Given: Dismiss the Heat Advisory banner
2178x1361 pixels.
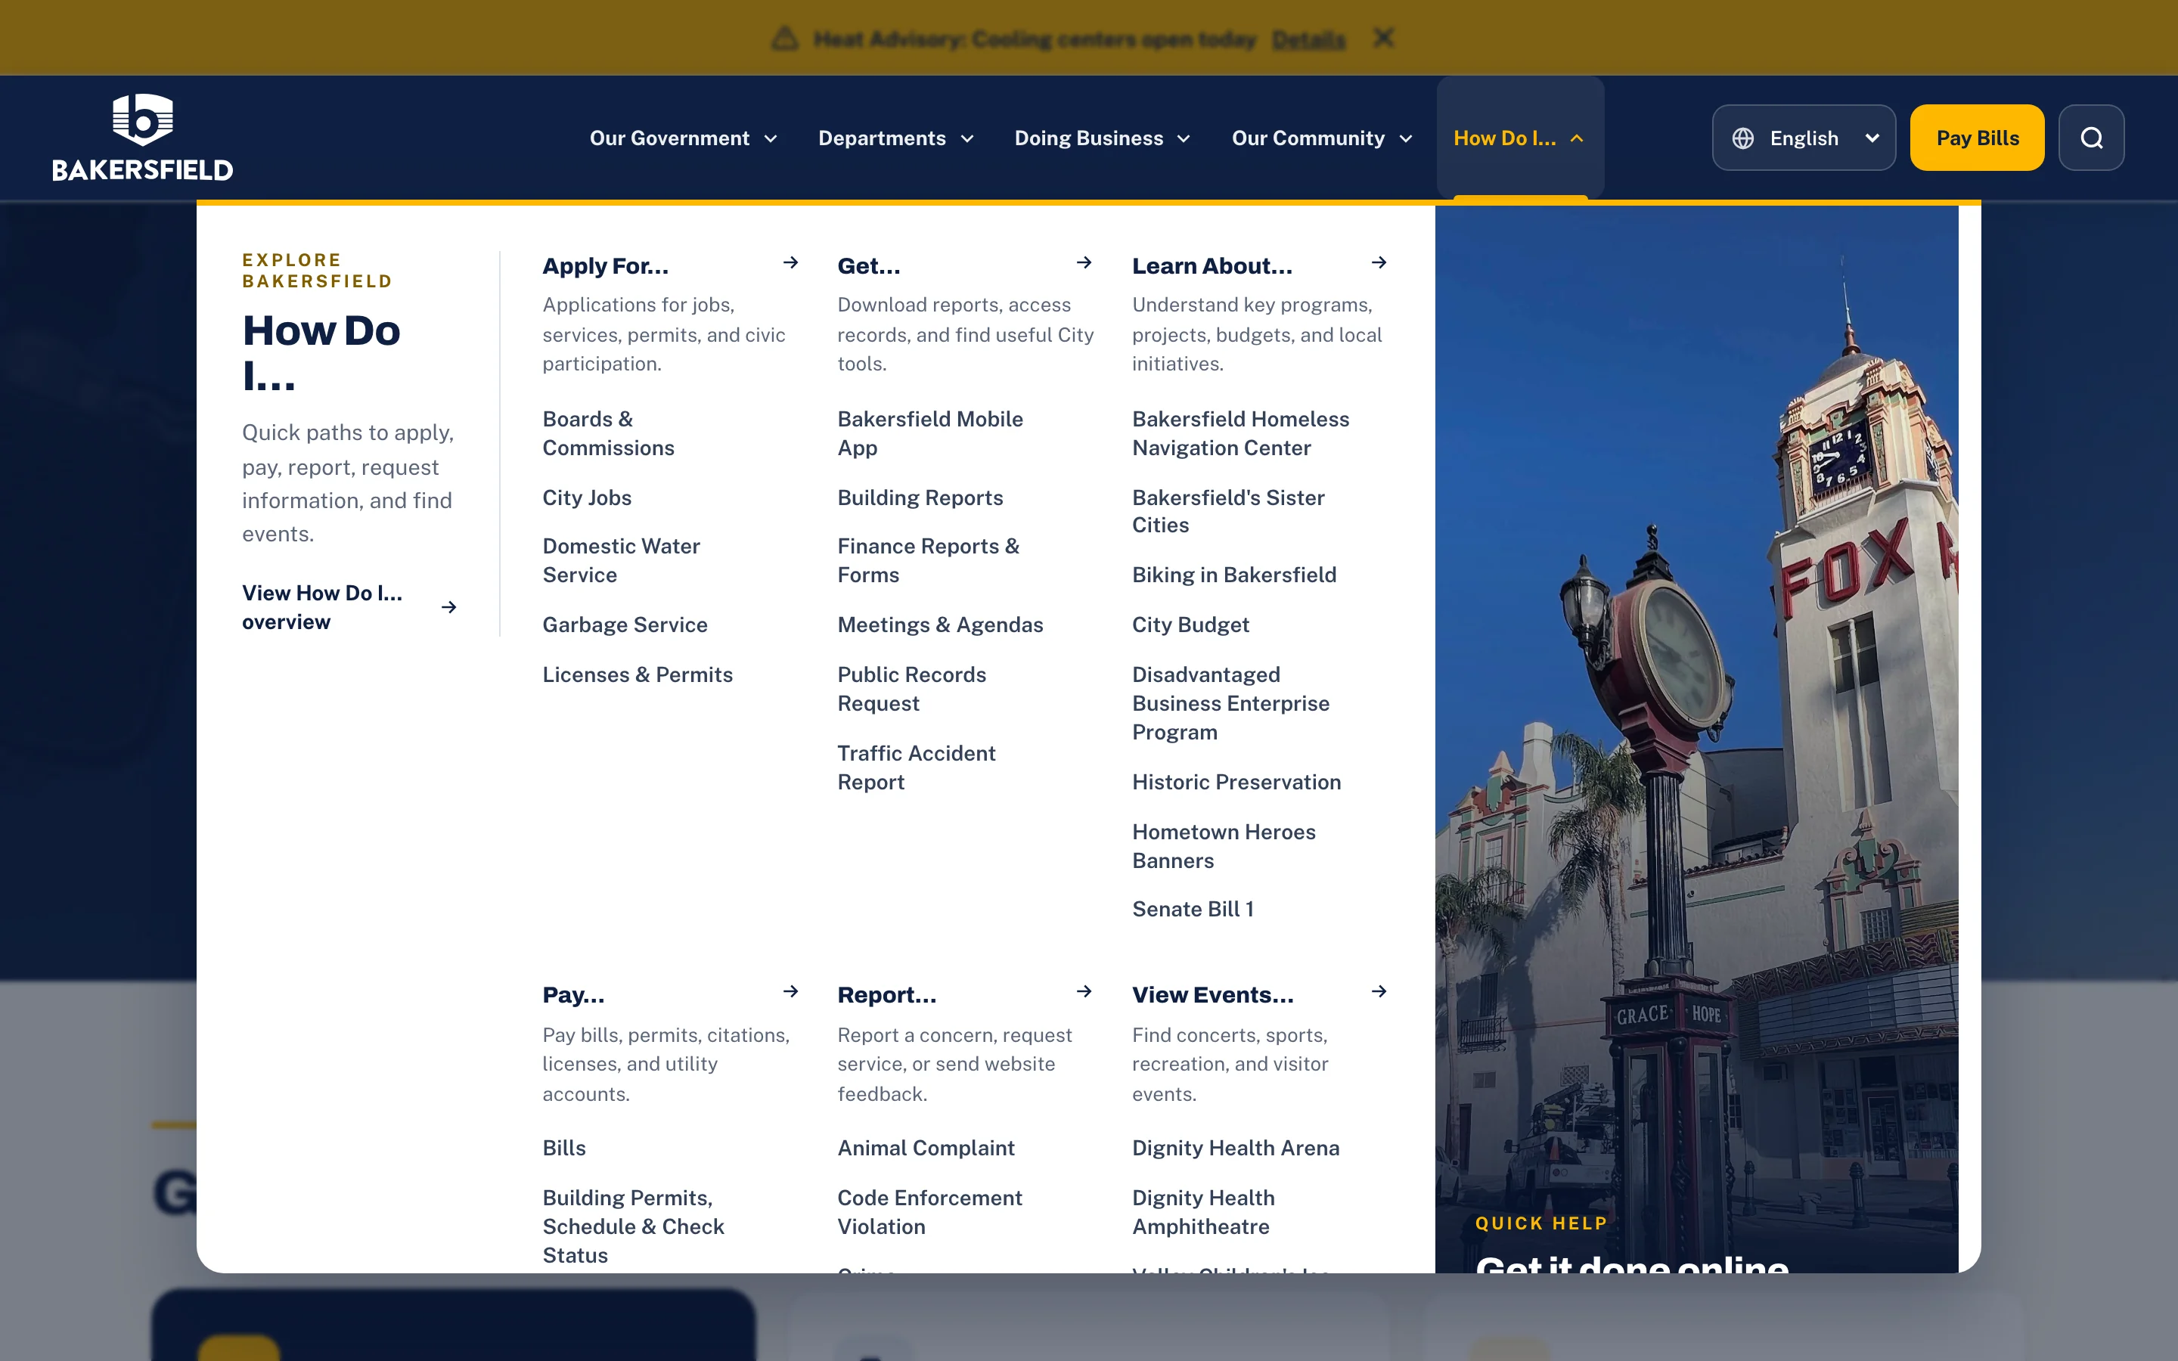Looking at the screenshot, I should click(x=1383, y=38).
